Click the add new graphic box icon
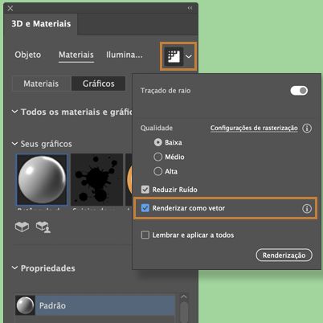 coord(22,227)
